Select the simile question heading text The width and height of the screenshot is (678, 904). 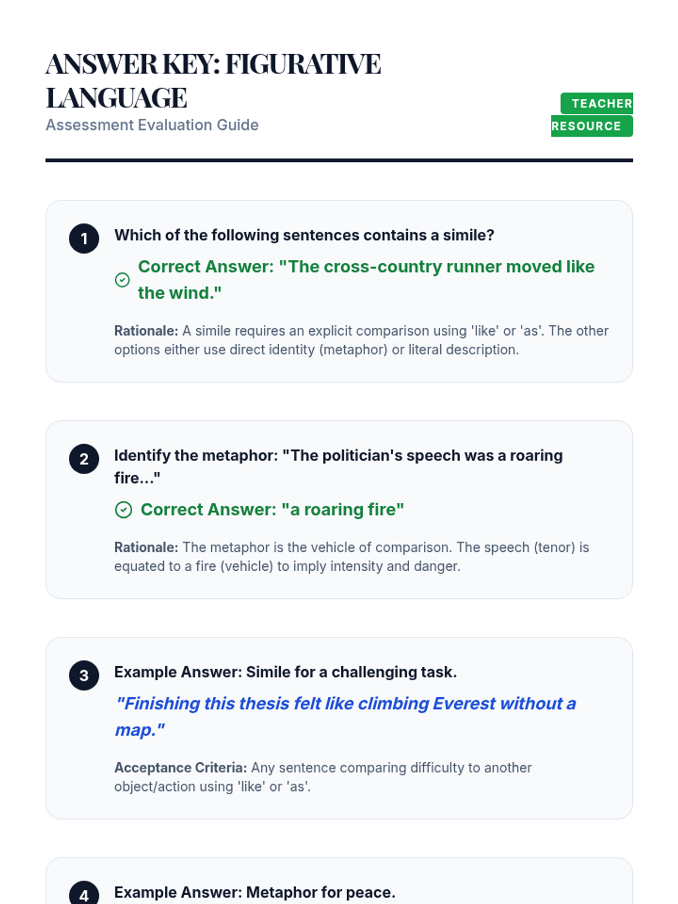304,235
